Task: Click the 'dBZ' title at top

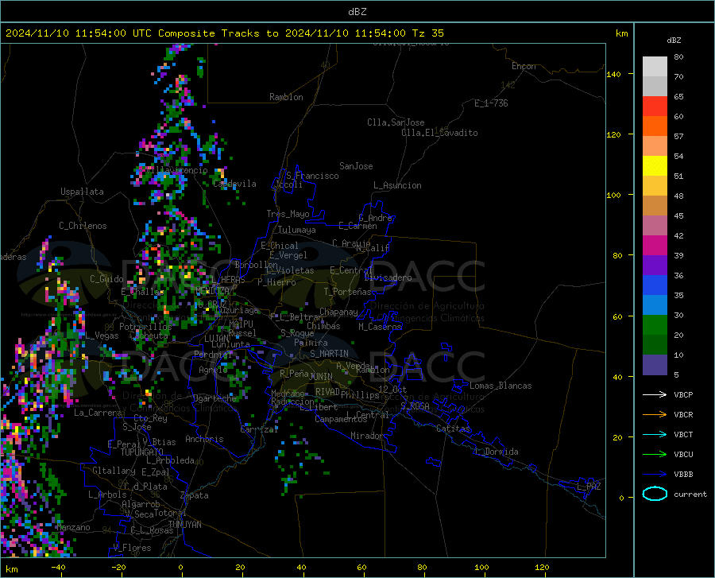Action: (357, 12)
